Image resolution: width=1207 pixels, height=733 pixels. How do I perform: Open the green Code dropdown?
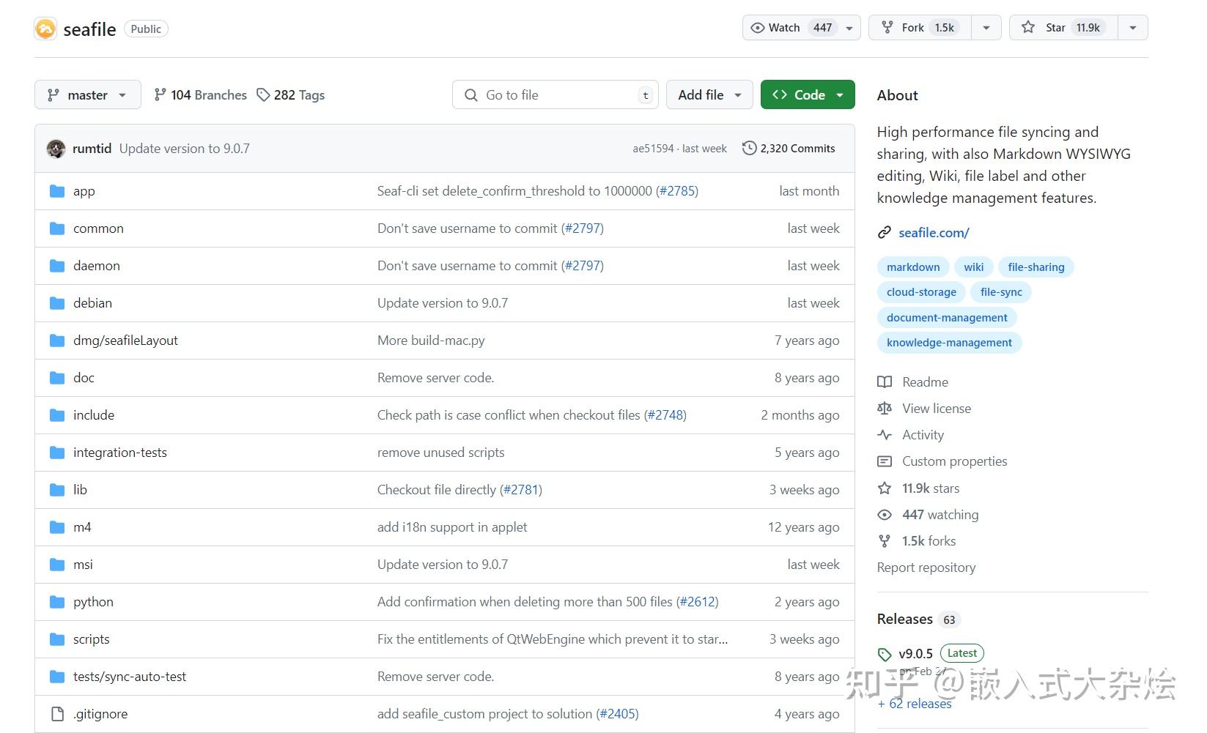click(807, 95)
